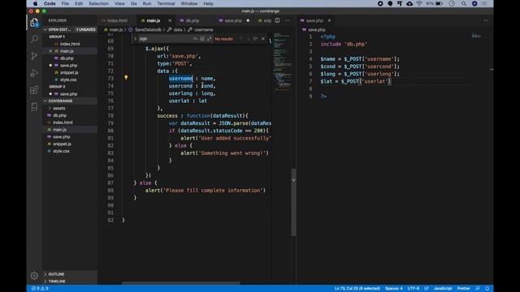Open more actions for left editor group
The width and height of the screenshot is (520, 292).
(287, 20)
